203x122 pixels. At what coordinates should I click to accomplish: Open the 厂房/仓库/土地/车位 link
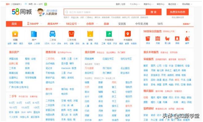19,87
